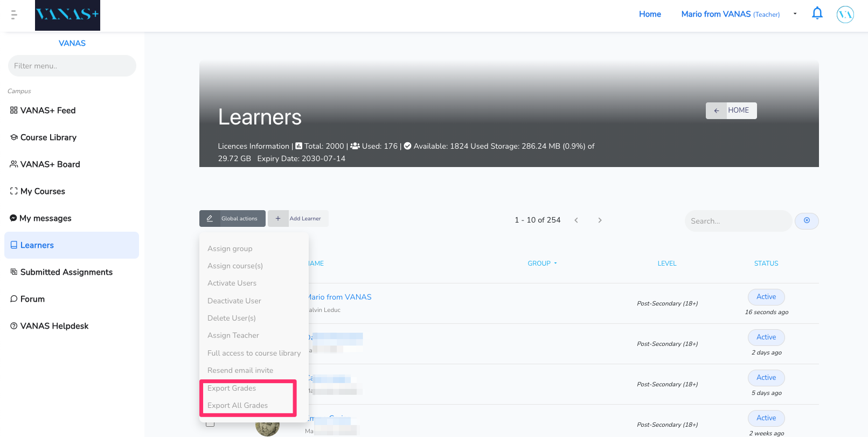Screen dimensions: 868x437
Task: Click Add Learner button
Action: point(298,218)
